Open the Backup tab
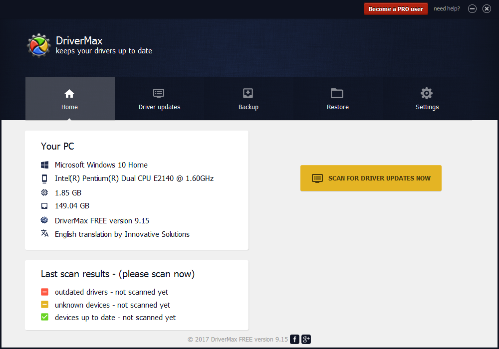Screen dimensions: 499x349 (249, 99)
